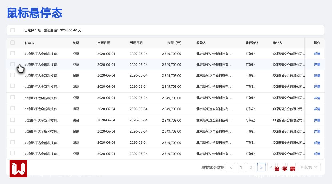
Task: Tick the select-all checkbox beside 已选择 1 笔
Action: 13,30
